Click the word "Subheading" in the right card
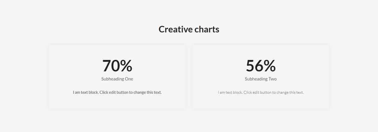 (256, 79)
